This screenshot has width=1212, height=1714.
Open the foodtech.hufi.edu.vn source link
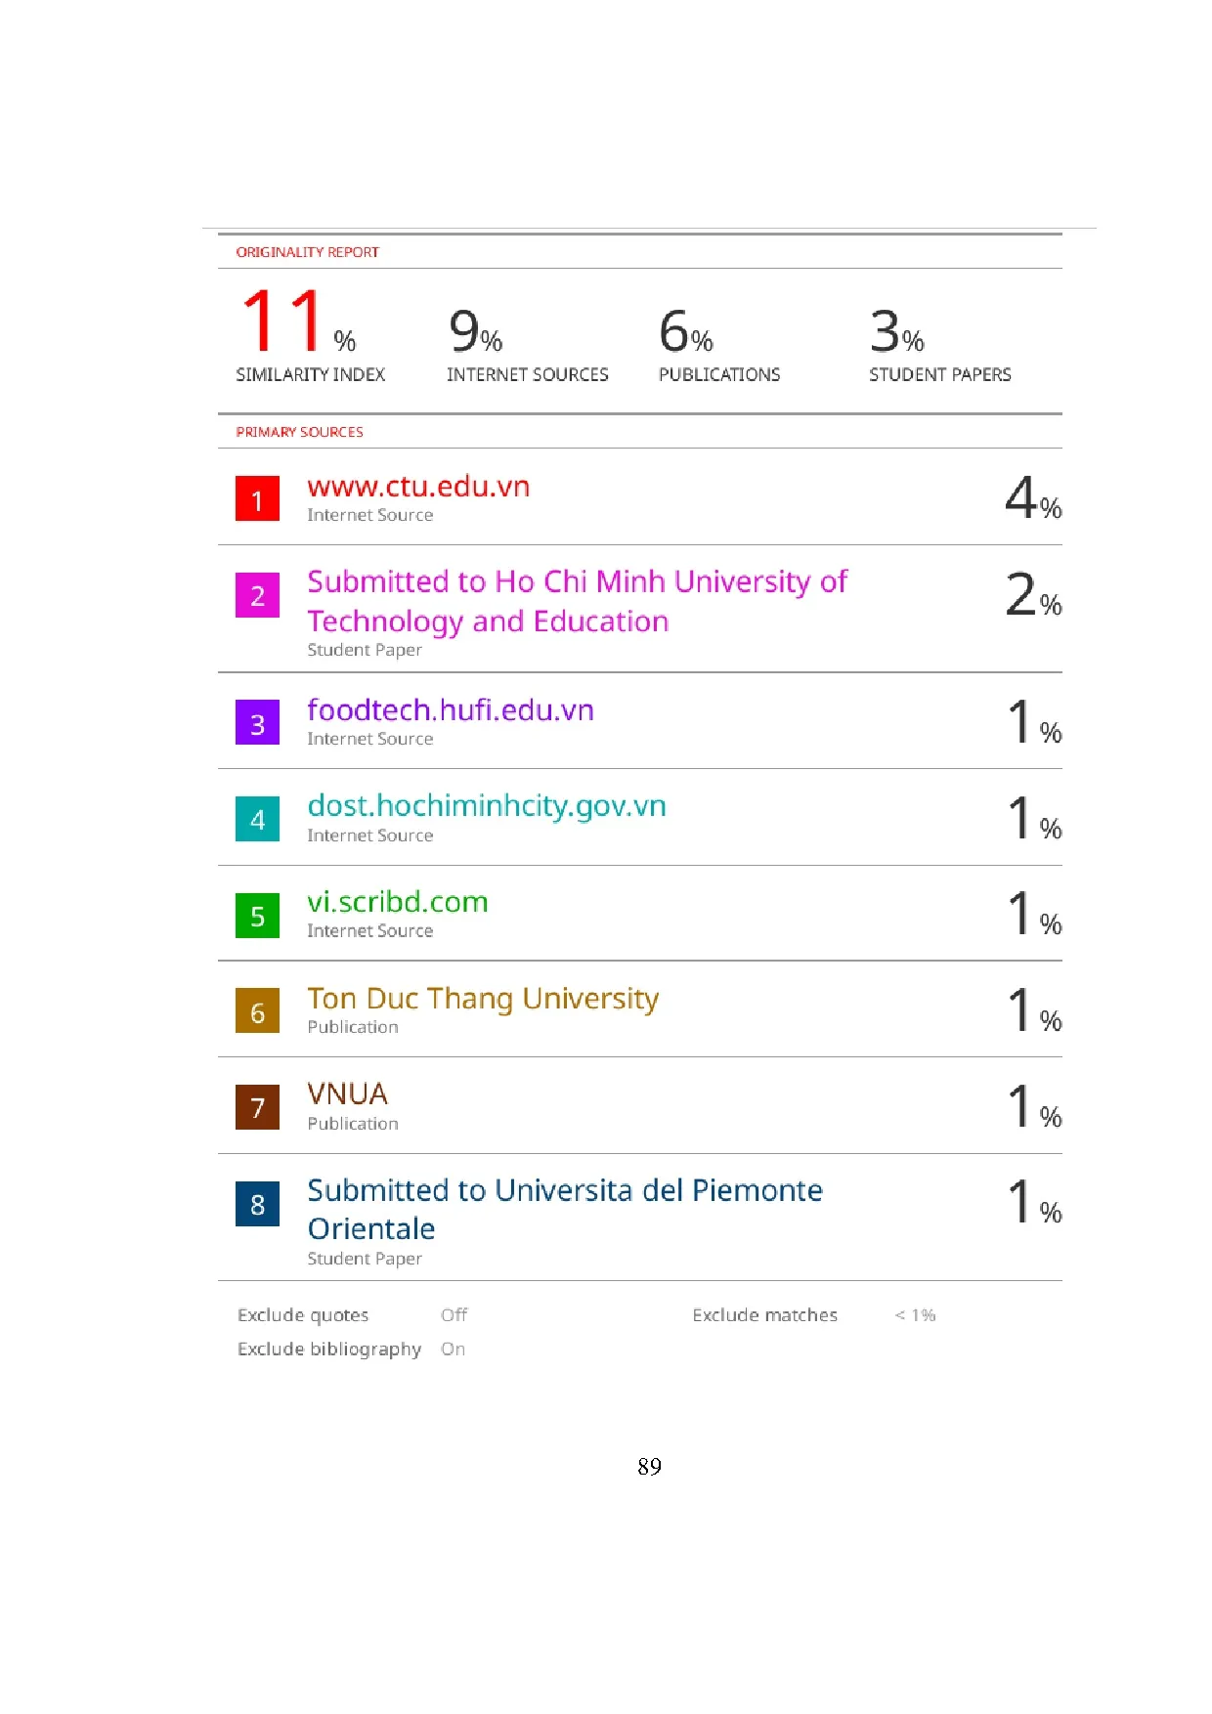pos(451,710)
